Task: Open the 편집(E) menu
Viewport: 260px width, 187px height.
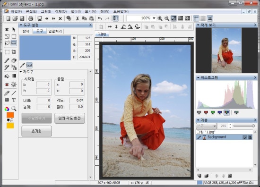Action: (x=31, y=11)
